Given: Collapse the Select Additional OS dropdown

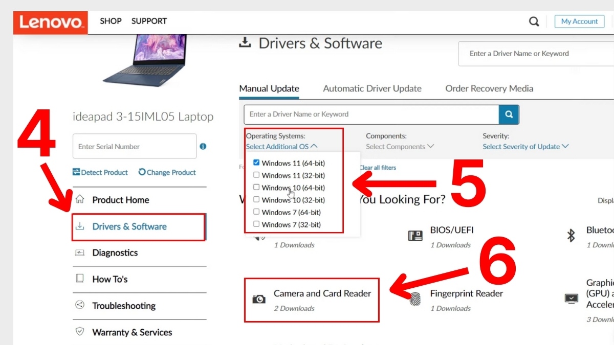Looking at the screenshot, I should click(282, 146).
